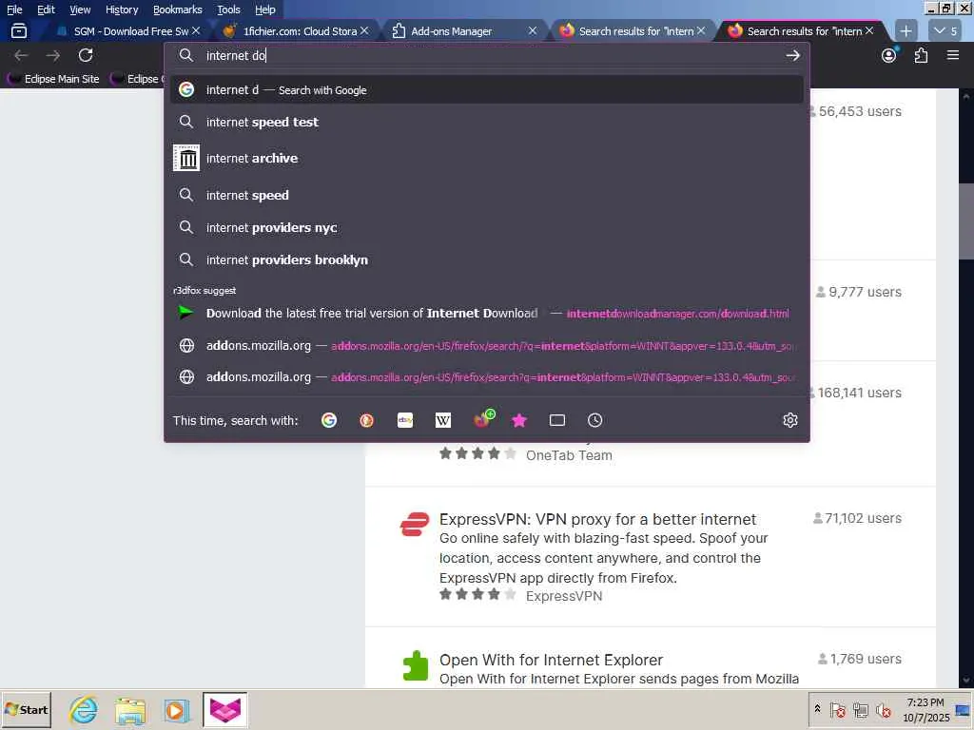This screenshot has width=974, height=730.
Task: Search open tabs using the tab icon
Action: click(x=557, y=420)
